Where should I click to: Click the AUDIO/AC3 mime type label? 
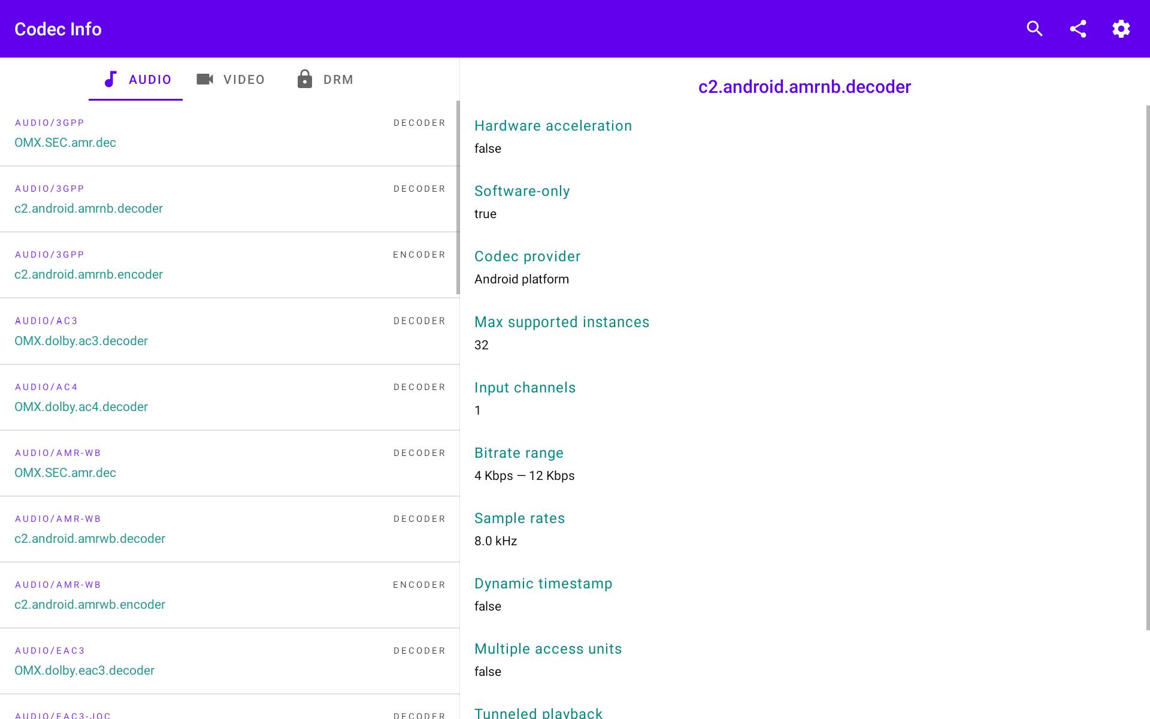(46, 321)
